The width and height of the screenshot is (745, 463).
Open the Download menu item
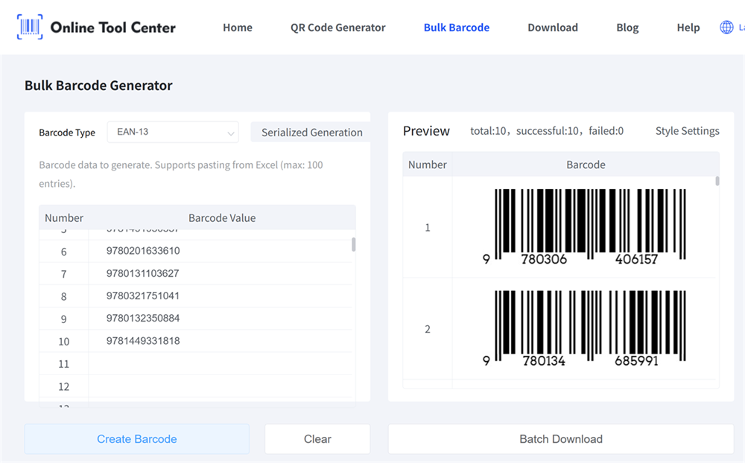tap(552, 27)
